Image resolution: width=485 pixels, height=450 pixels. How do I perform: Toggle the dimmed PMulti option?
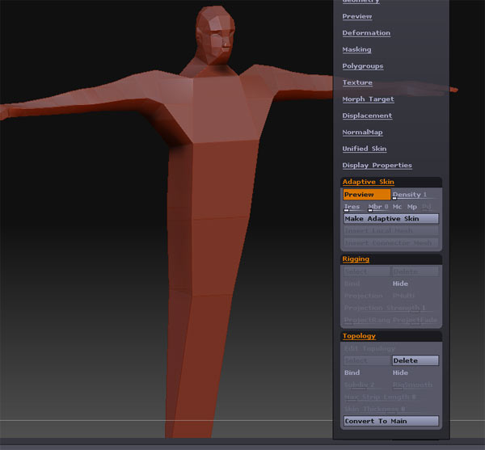point(403,296)
